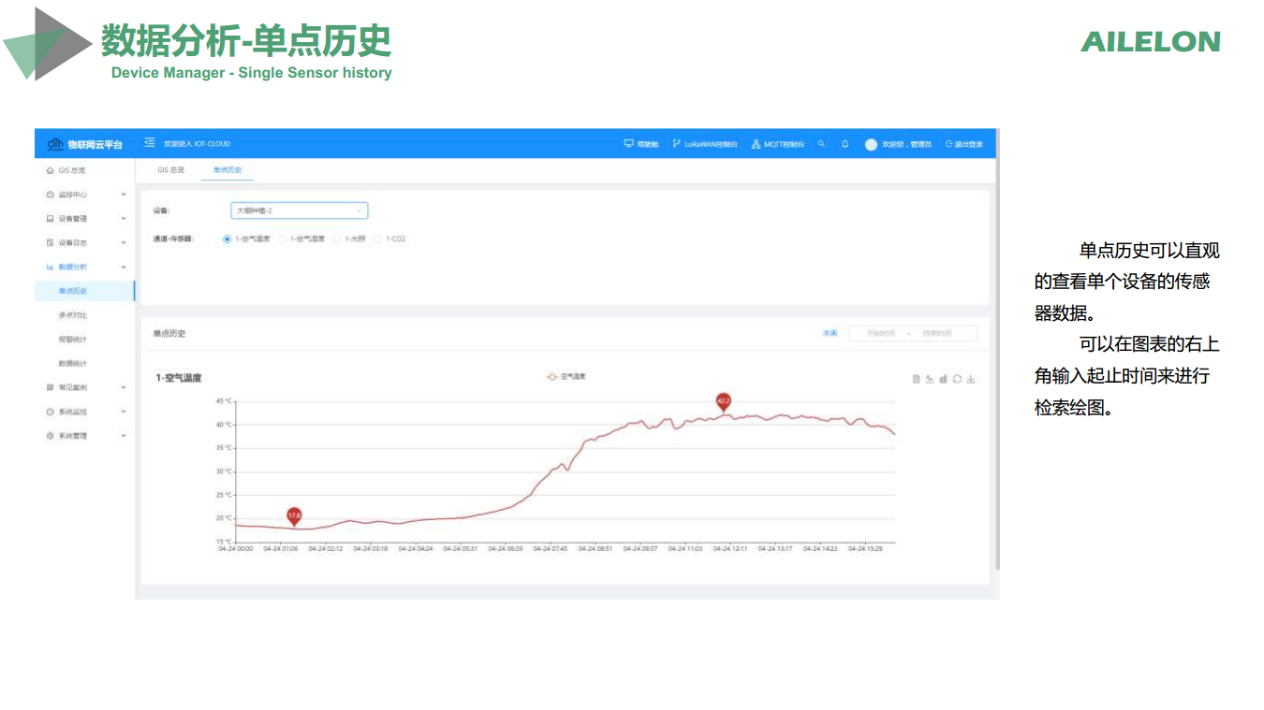Click the MQTT控制台 network icon

coord(756,144)
